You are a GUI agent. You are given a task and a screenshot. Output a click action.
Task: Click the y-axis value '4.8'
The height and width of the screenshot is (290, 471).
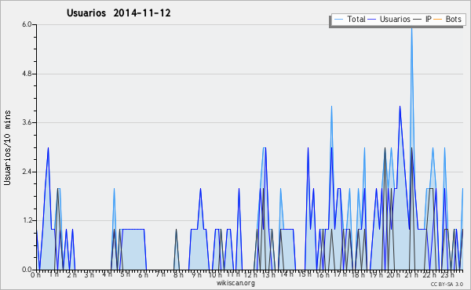(27, 74)
